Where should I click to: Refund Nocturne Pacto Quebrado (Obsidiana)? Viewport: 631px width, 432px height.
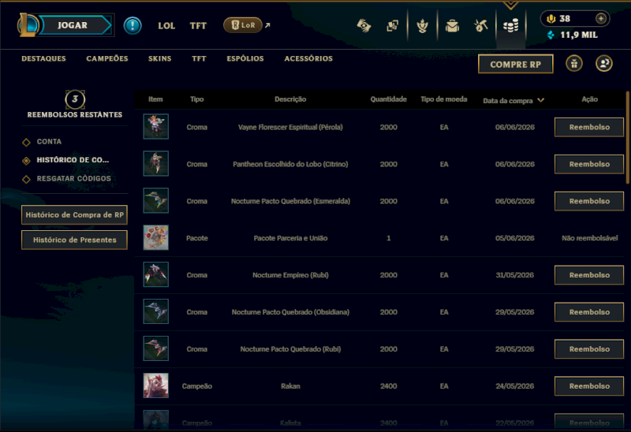pyautogui.click(x=589, y=312)
